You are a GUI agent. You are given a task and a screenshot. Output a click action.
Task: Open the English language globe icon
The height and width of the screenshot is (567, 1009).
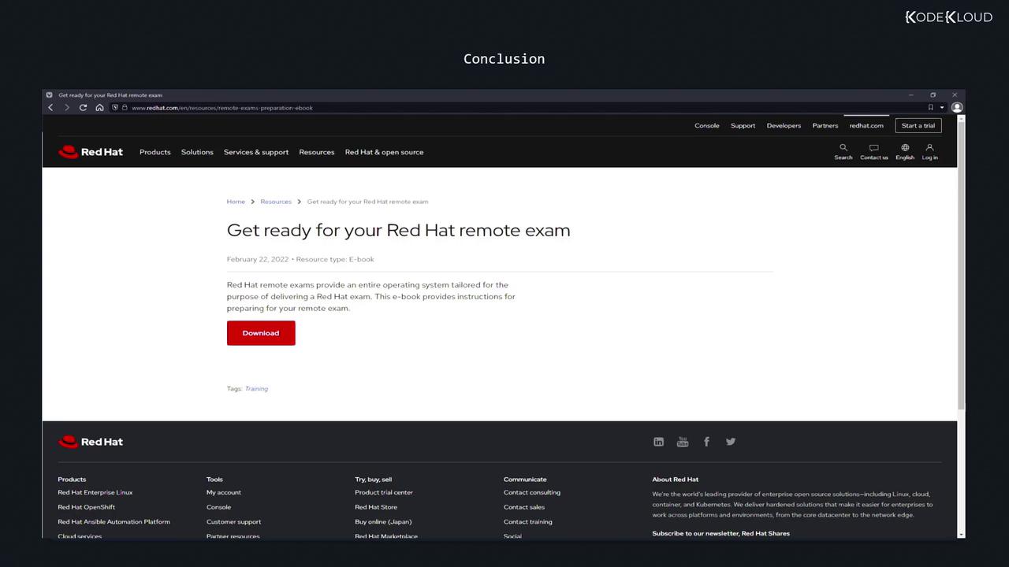[x=905, y=147]
